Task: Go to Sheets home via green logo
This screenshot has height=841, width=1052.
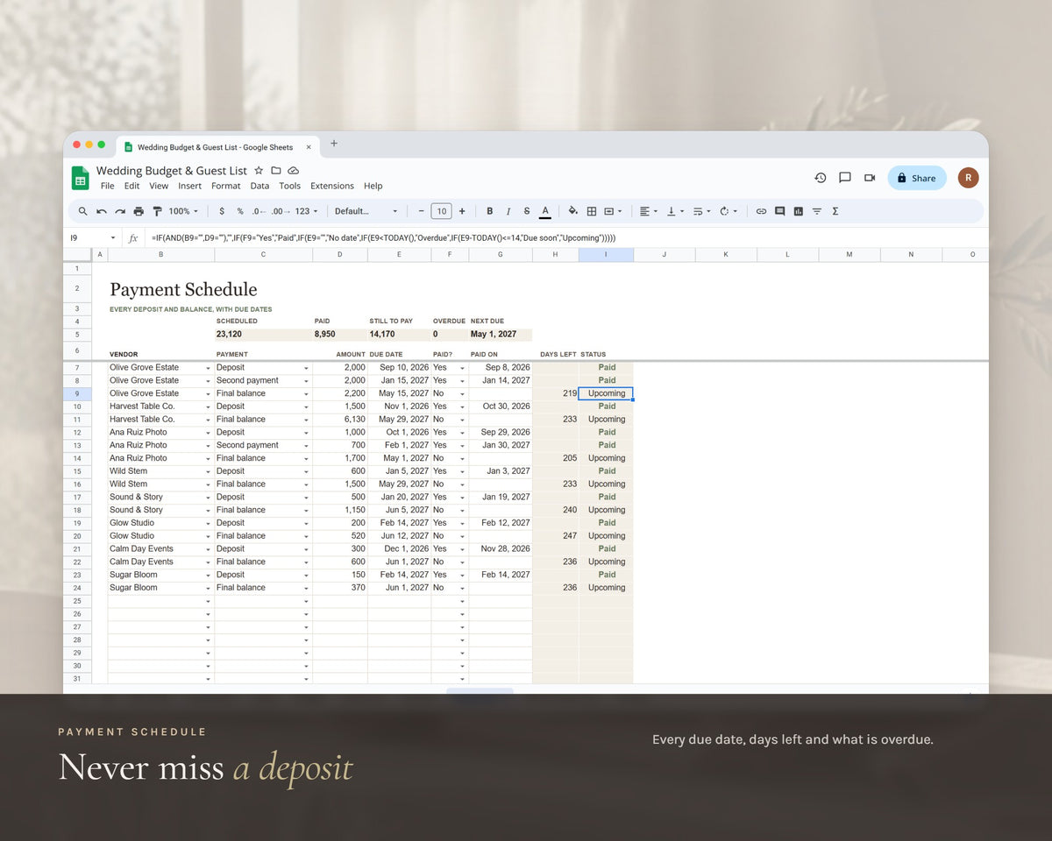Action: 81,178
